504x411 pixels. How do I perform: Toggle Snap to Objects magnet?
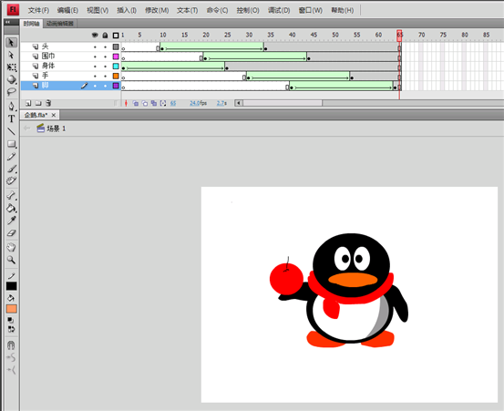(11, 345)
